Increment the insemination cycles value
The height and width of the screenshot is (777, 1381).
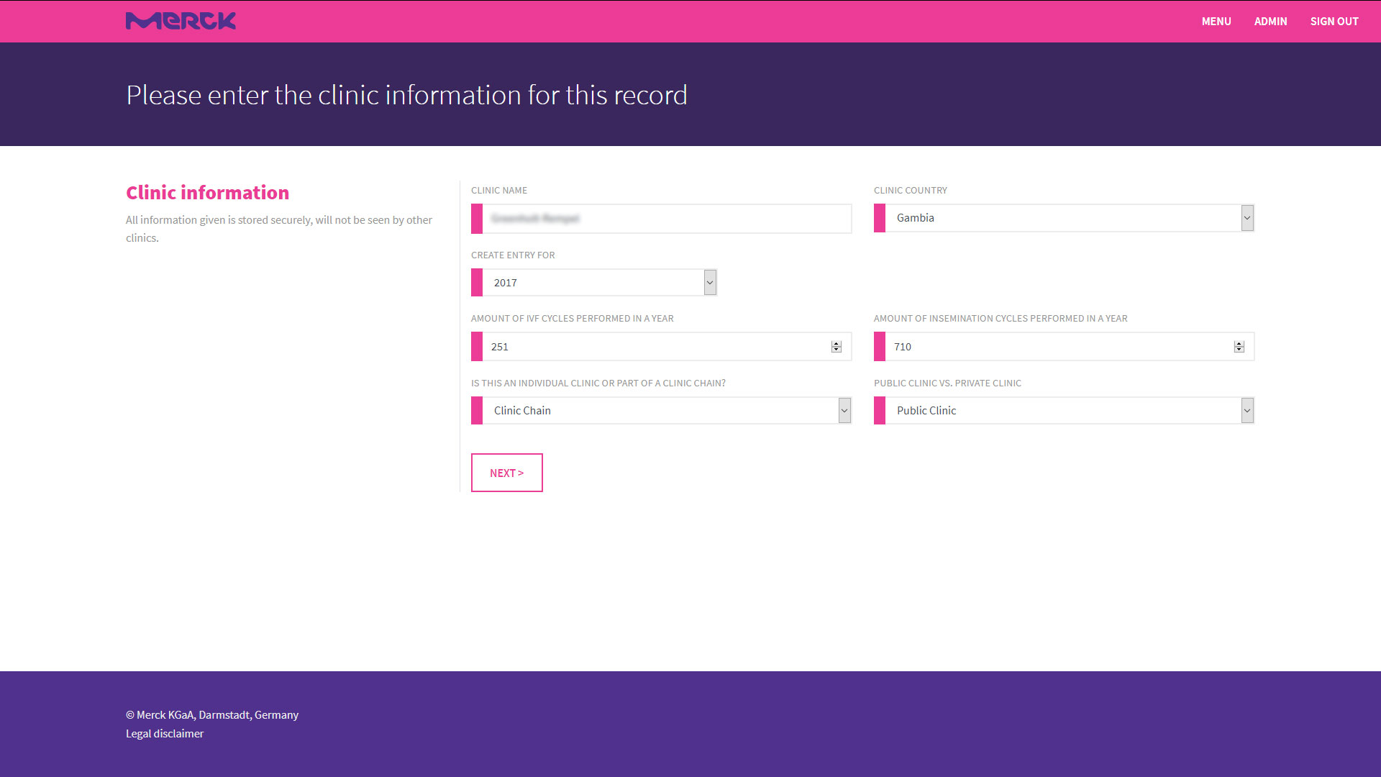pos(1238,342)
